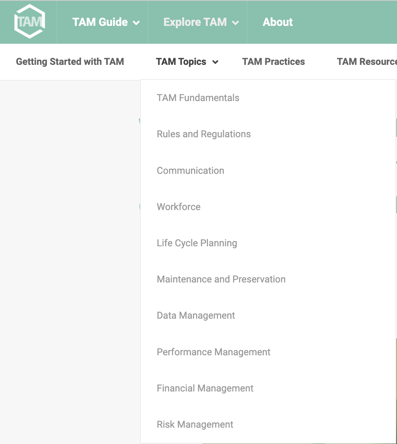The height and width of the screenshot is (444, 397).
Task: Go to Getting Started with TAM
Action: 70,62
